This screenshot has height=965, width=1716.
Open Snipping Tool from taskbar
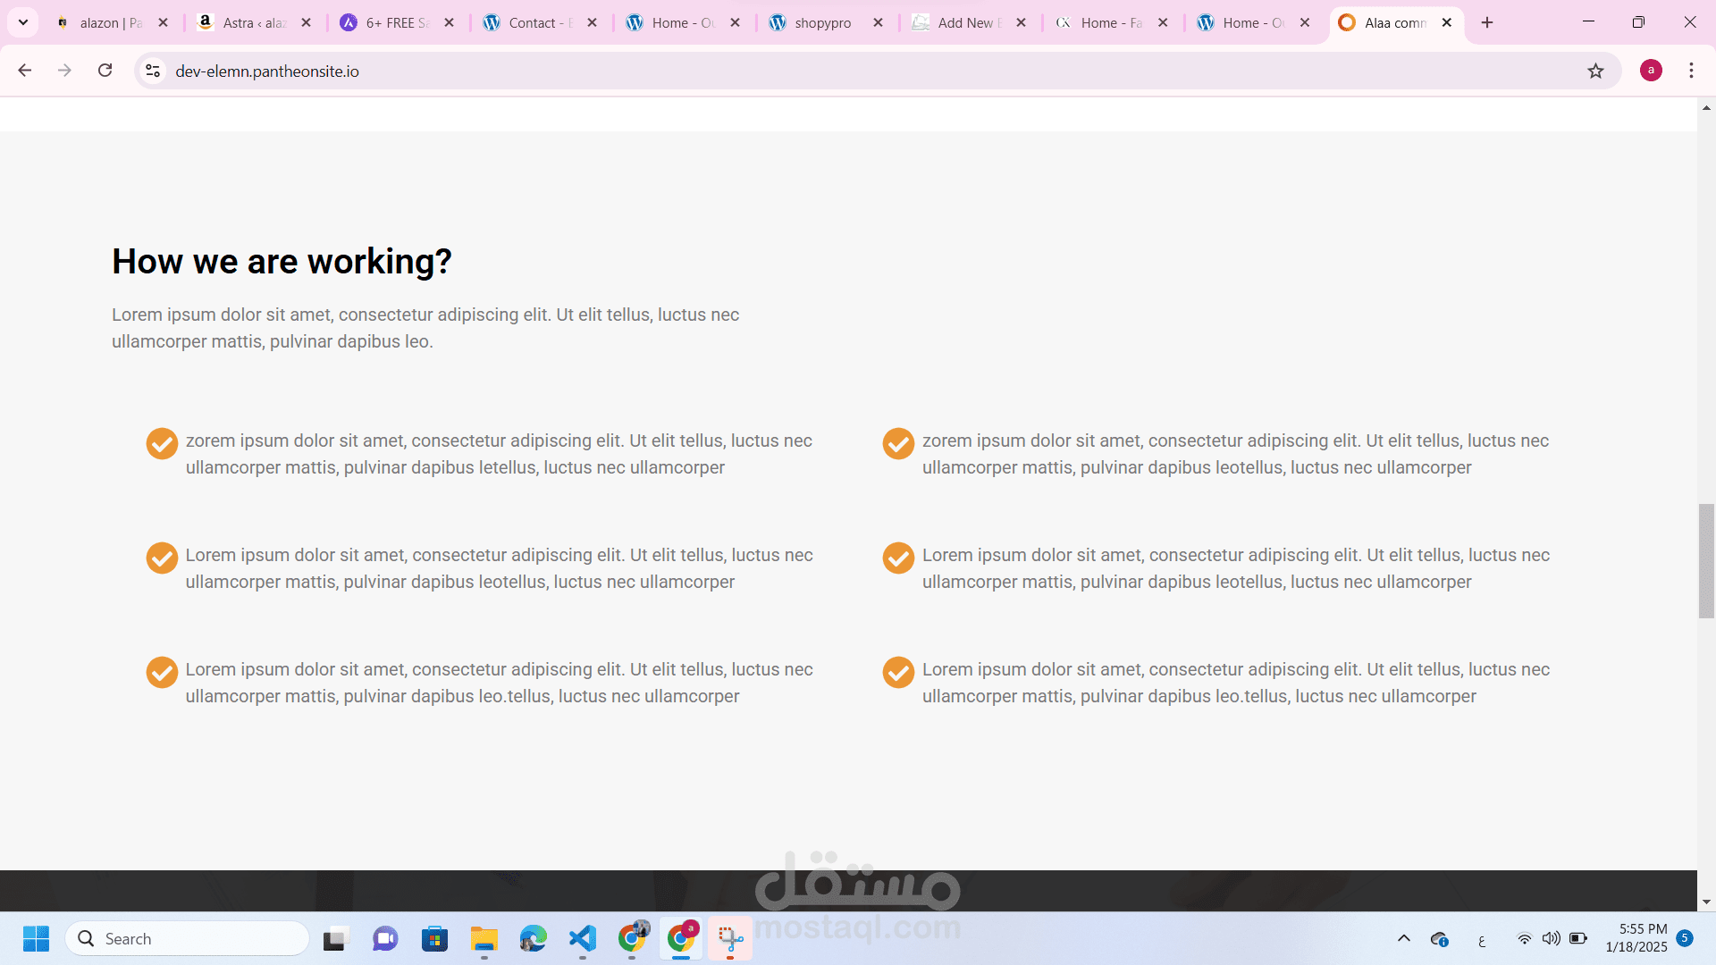pyautogui.click(x=730, y=938)
